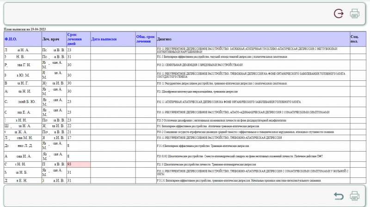The width and height of the screenshot is (370, 207).
Task: Click the Соц. пол. column header
Action: pyautogui.click(x=354, y=39)
